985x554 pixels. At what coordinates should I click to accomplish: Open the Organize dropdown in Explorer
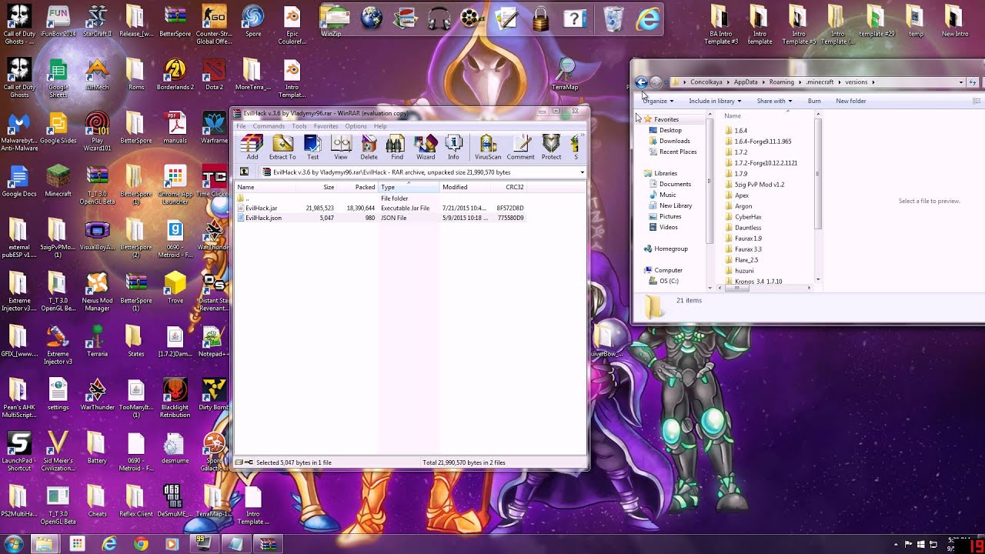coord(658,101)
